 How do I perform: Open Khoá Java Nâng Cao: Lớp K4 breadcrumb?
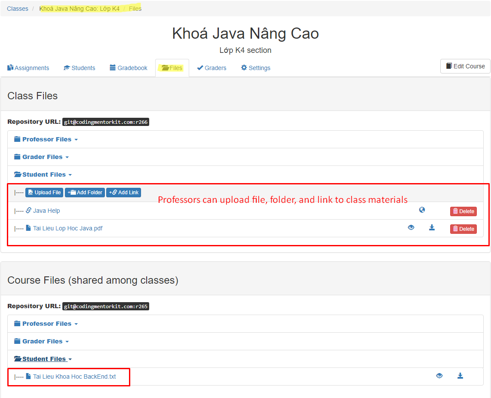(x=79, y=9)
